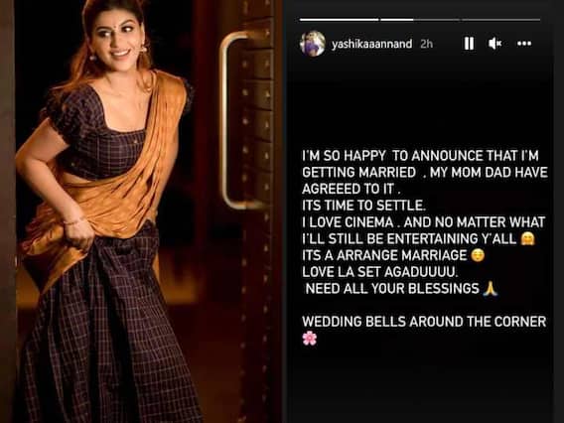Click the line ITS TIME TO SETTLE
The image size is (564, 423).
363,206
